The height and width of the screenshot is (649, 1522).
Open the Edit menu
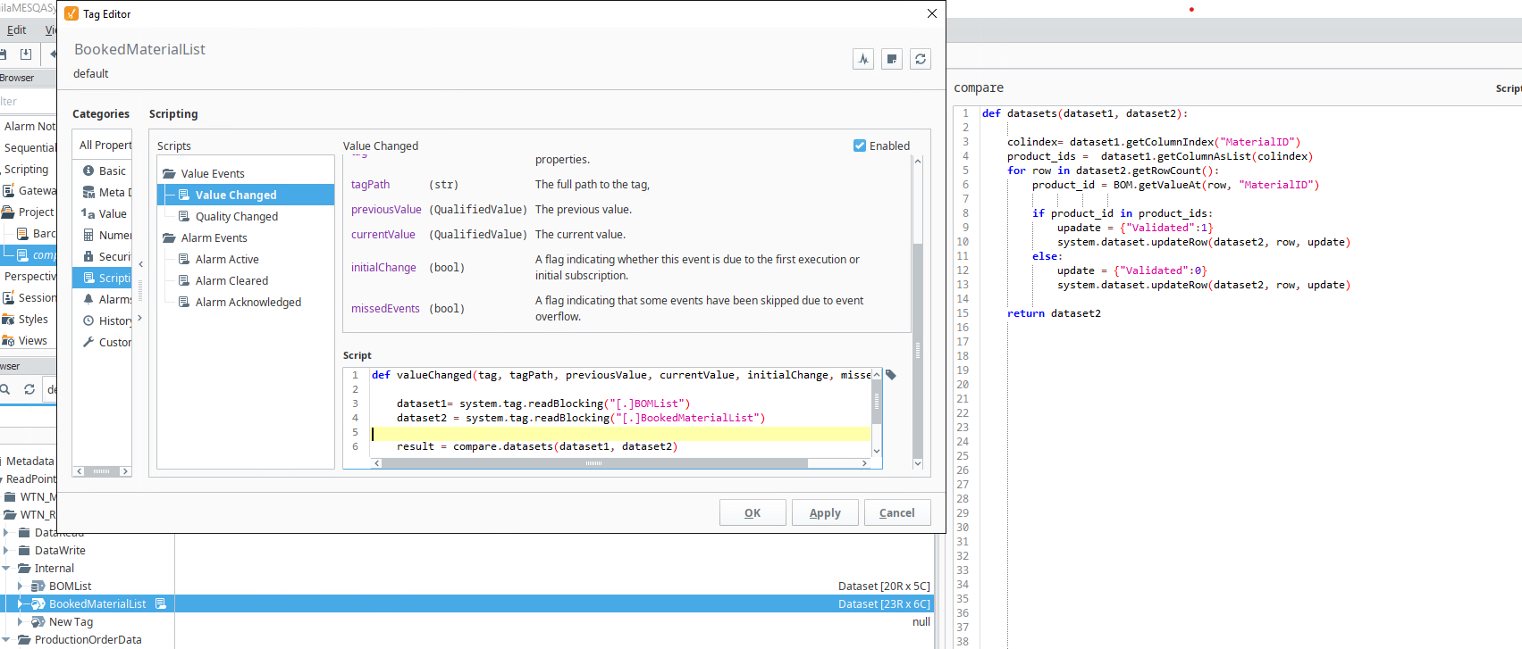pyautogui.click(x=16, y=29)
